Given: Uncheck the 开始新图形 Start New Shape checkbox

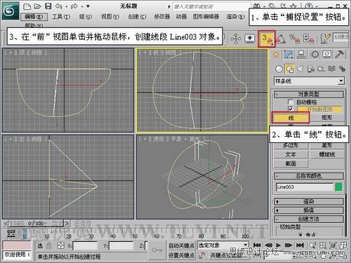Looking at the screenshot, I should click(x=291, y=109).
